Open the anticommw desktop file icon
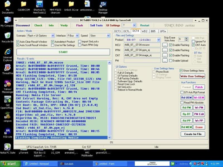The height and width of the screenshot is (167, 223). 87,6
